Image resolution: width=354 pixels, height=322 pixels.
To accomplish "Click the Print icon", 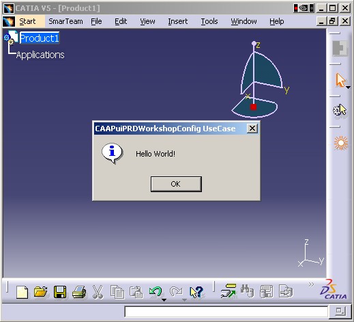I will pyautogui.click(x=79, y=292).
